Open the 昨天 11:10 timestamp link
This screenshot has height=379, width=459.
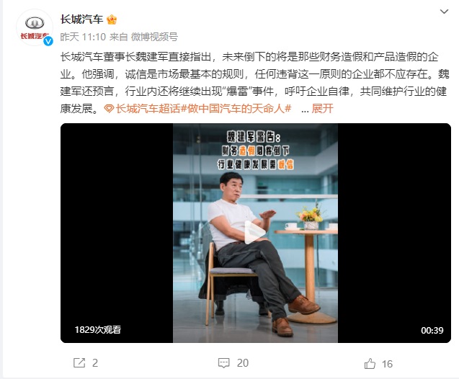(83, 37)
